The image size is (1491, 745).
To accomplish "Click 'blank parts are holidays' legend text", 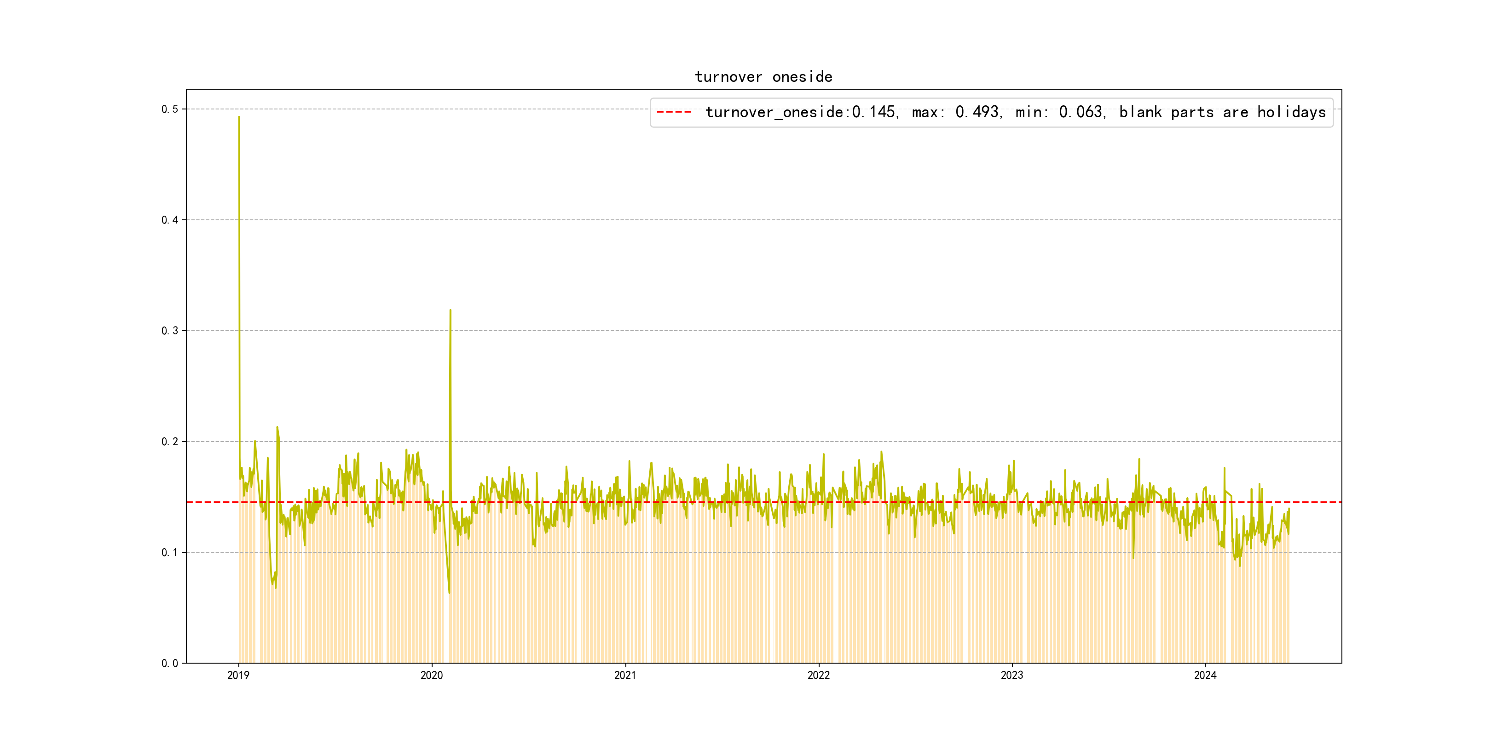I will (1222, 112).
